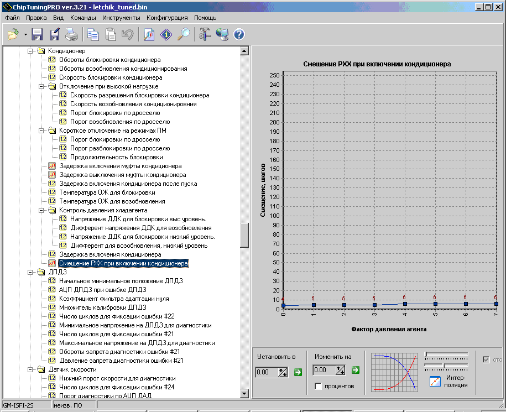Screen dimensions: 506x412
Task: Click the Save As icon with pen
Action: [54, 35]
